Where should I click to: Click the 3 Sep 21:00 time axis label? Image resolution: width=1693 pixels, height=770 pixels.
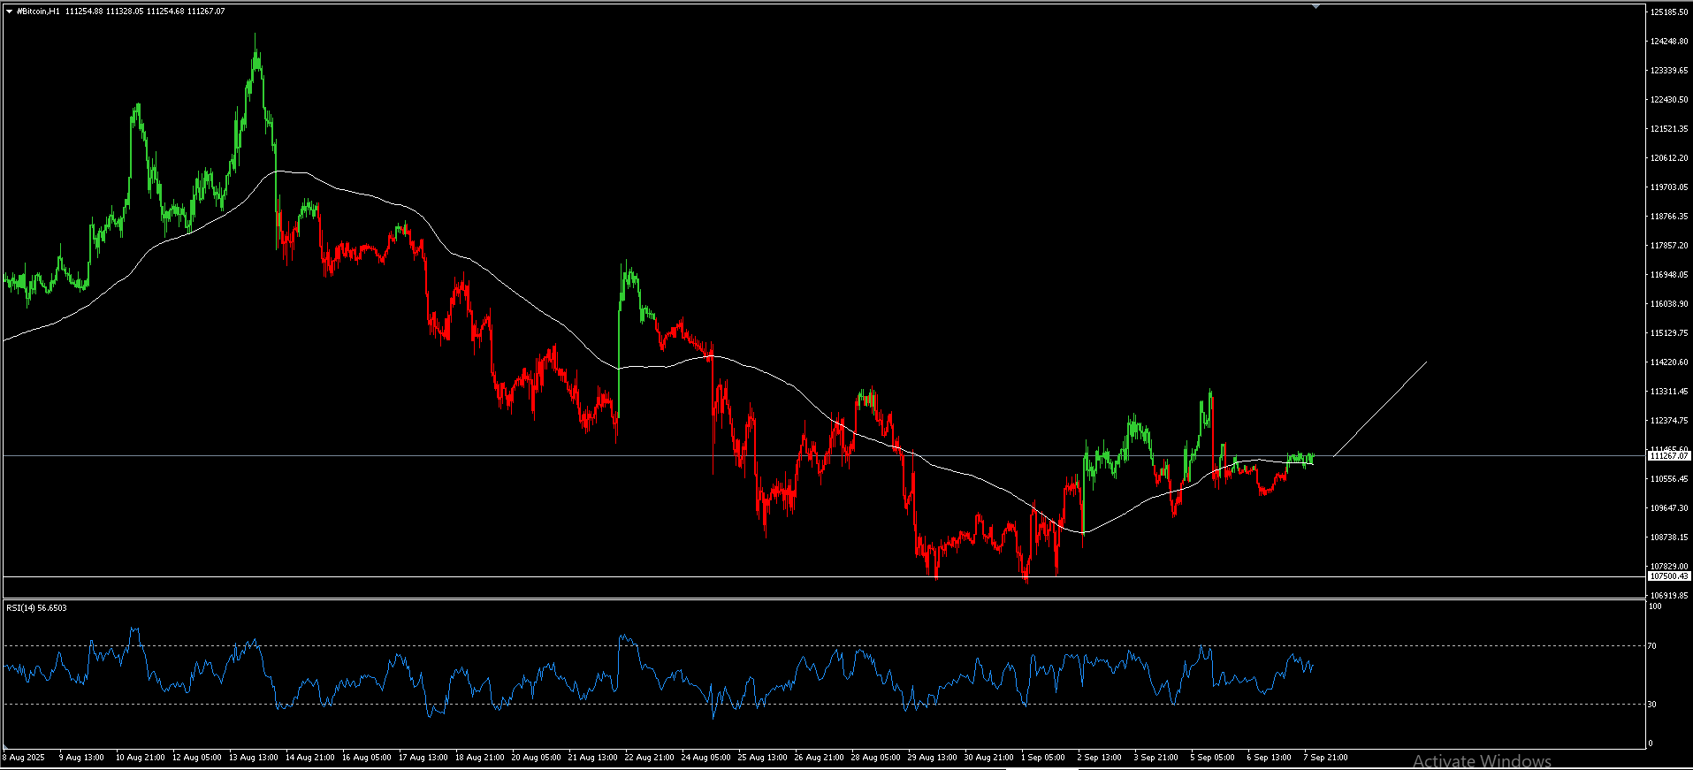[1155, 758]
